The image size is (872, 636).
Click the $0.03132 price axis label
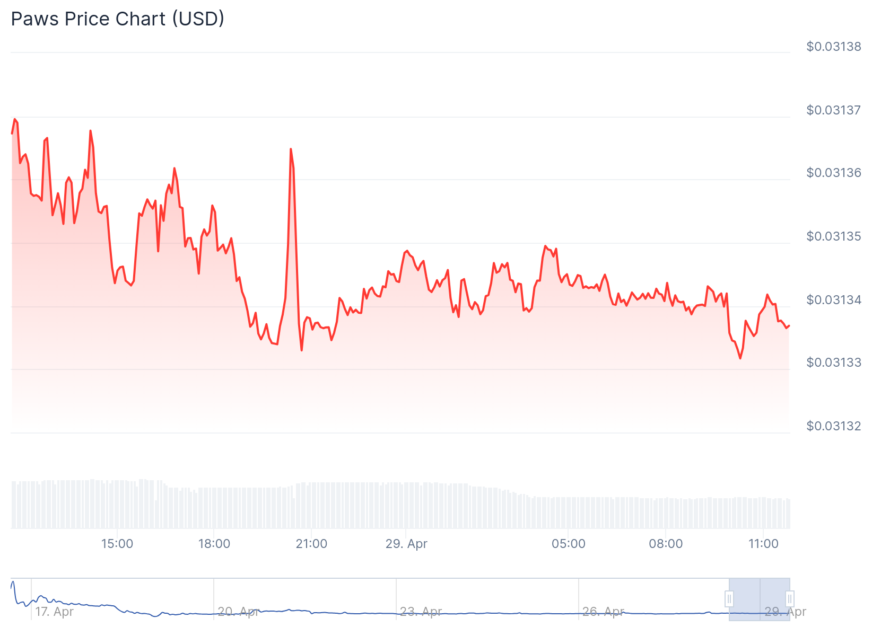833,426
